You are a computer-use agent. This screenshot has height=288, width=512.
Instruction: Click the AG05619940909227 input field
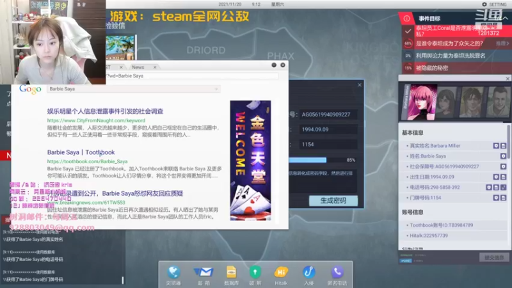[328, 115]
